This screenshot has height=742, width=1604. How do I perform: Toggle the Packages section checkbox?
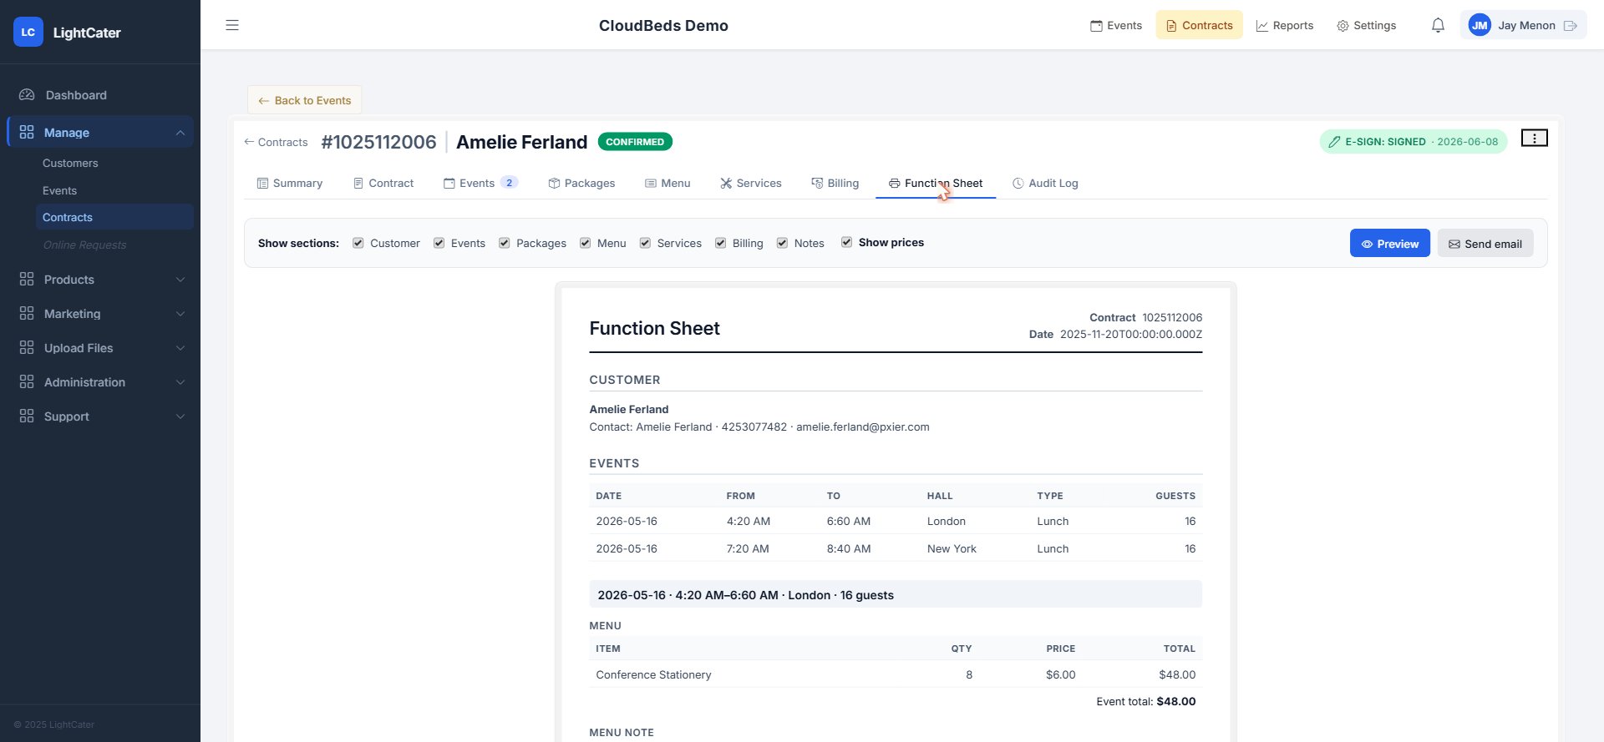pyautogui.click(x=505, y=243)
